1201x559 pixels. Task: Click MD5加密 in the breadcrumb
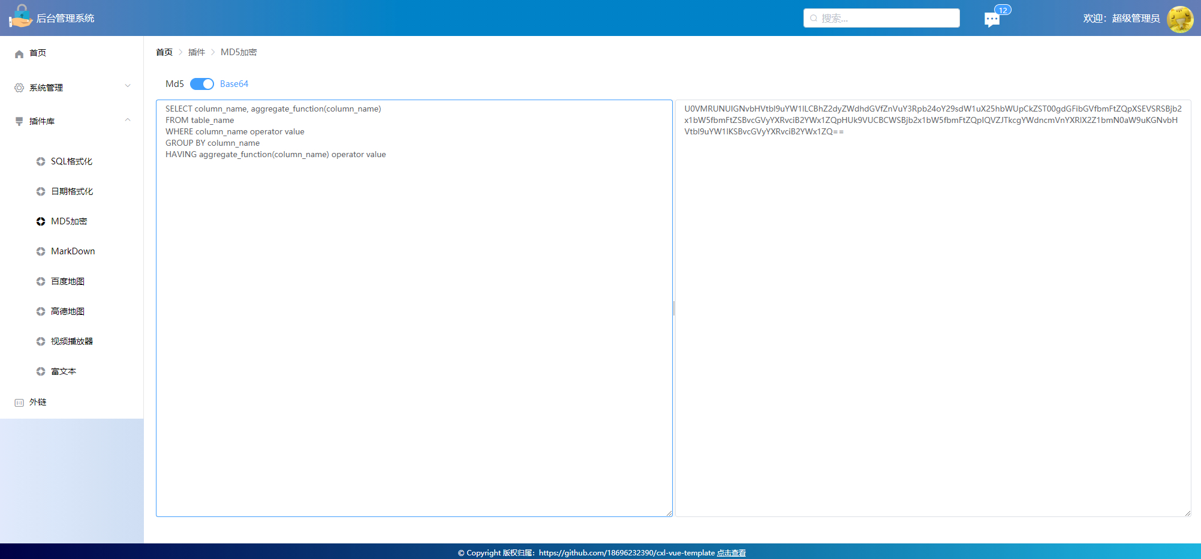(x=239, y=52)
